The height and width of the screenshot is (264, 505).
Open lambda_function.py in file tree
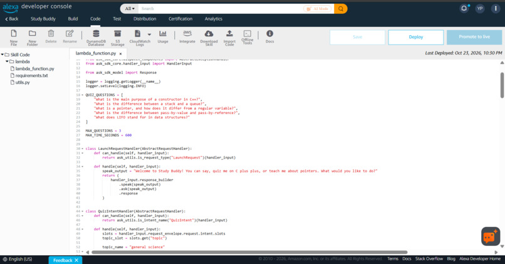[35, 68]
